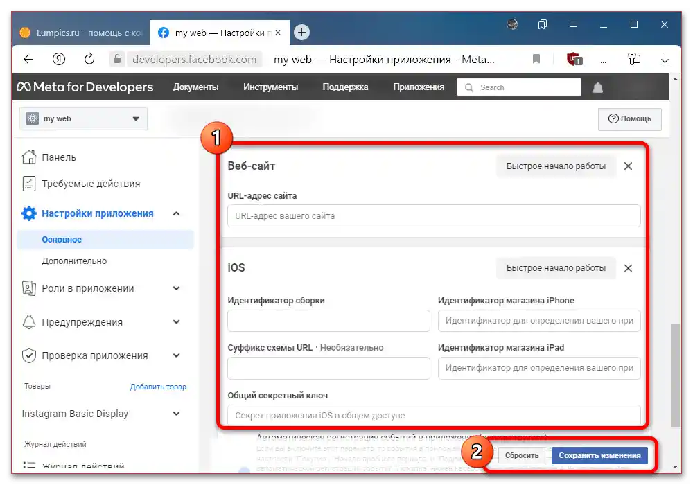Focus the Идентификатор сборки field

pos(328,321)
